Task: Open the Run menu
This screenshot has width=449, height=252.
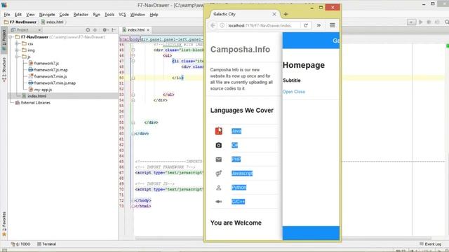Action: click(97, 14)
